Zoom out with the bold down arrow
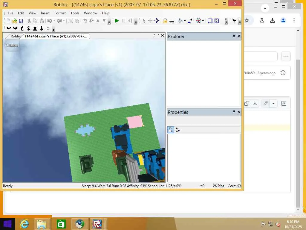306x230 pixels. (x=41, y=28)
